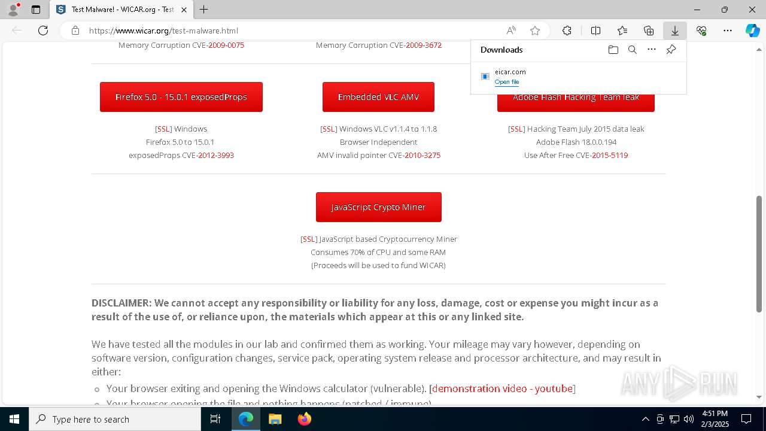This screenshot has width=766, height=431.
Task: Open the Favorites list icon
Action: coord(622,31)
